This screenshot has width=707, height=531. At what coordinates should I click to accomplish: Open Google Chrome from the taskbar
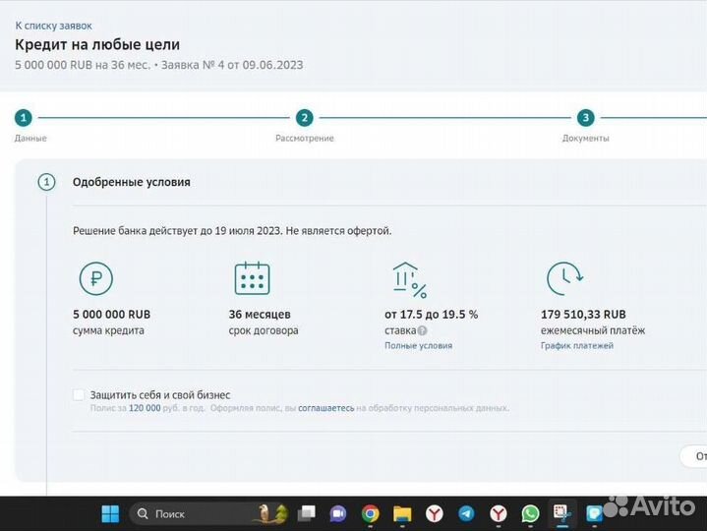(370, 513)
